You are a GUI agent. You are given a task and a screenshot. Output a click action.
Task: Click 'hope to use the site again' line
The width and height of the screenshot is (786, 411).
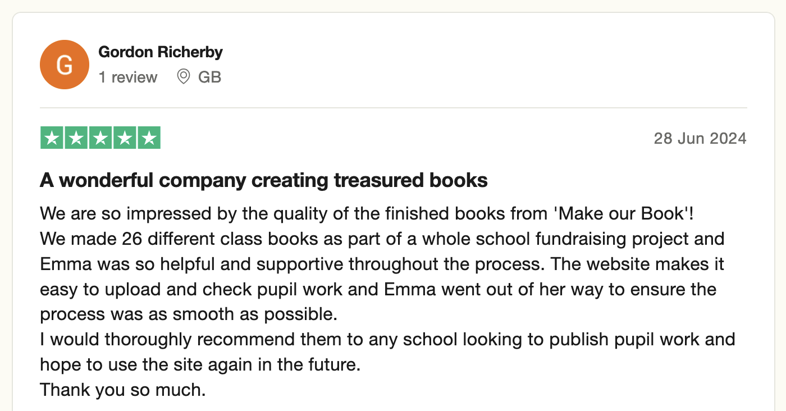pyautogui.click(x=199, y=365)
